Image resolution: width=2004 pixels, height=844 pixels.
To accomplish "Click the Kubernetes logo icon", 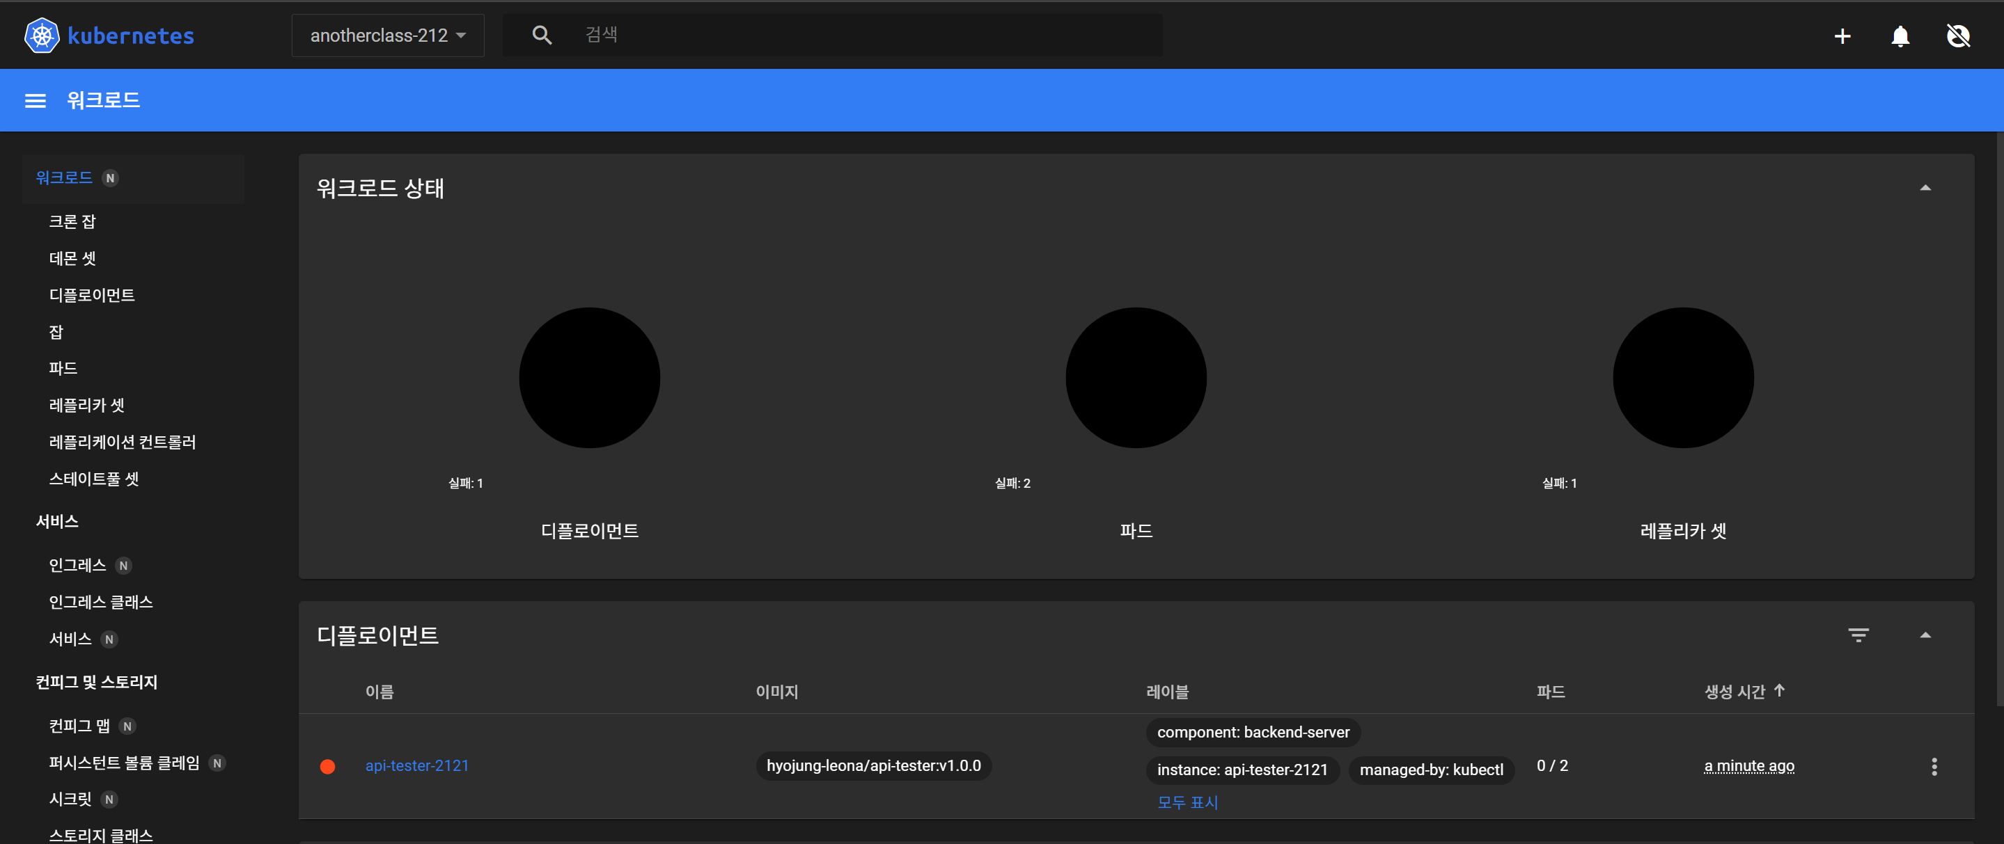I will (x=41, y=35).
